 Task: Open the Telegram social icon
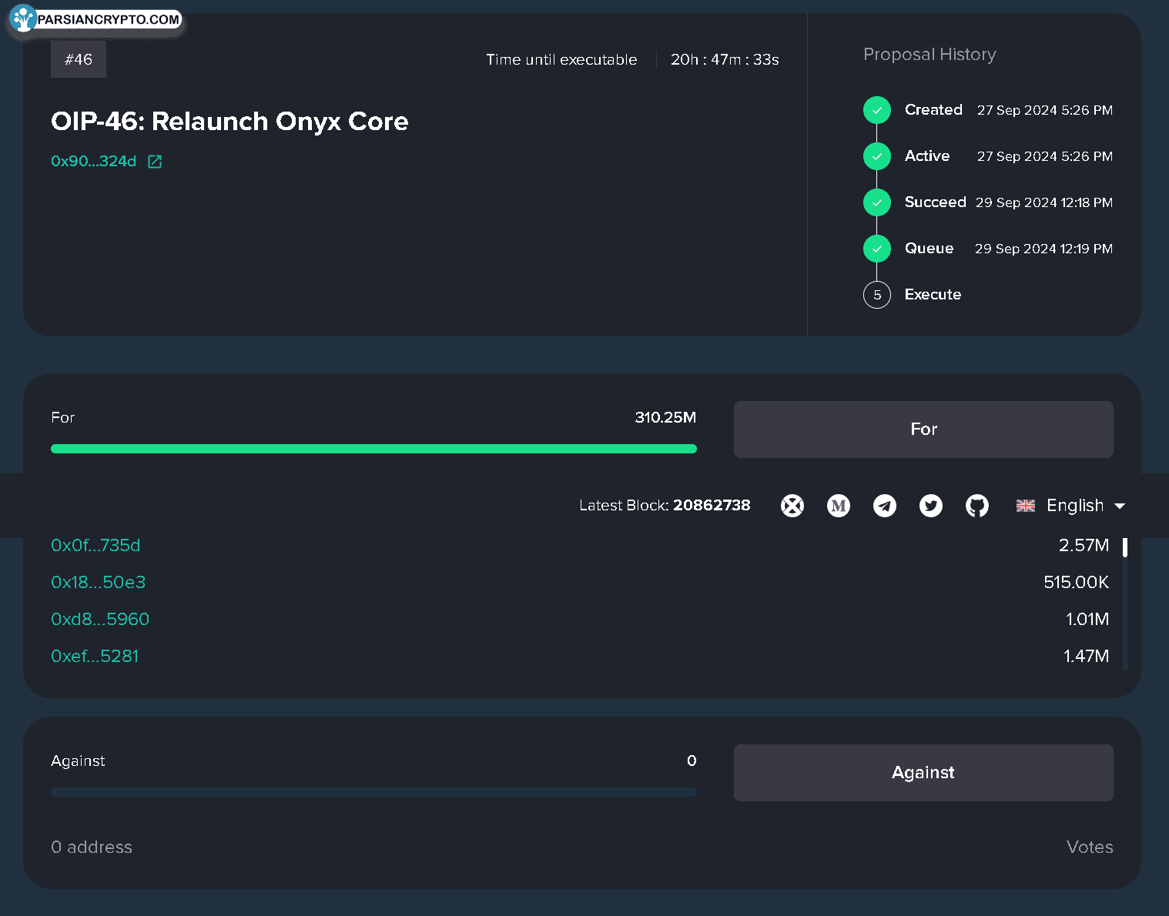(885, 506)
